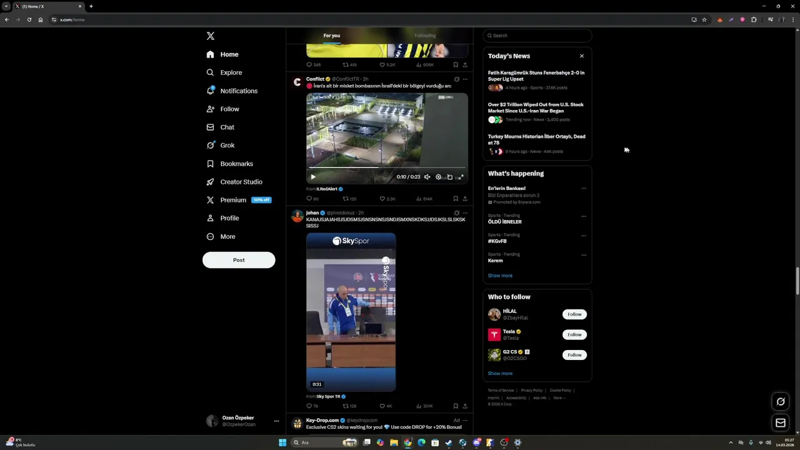Click Show more under What's happening
This screenshot has width=800, height=450.
coord(500,276)
